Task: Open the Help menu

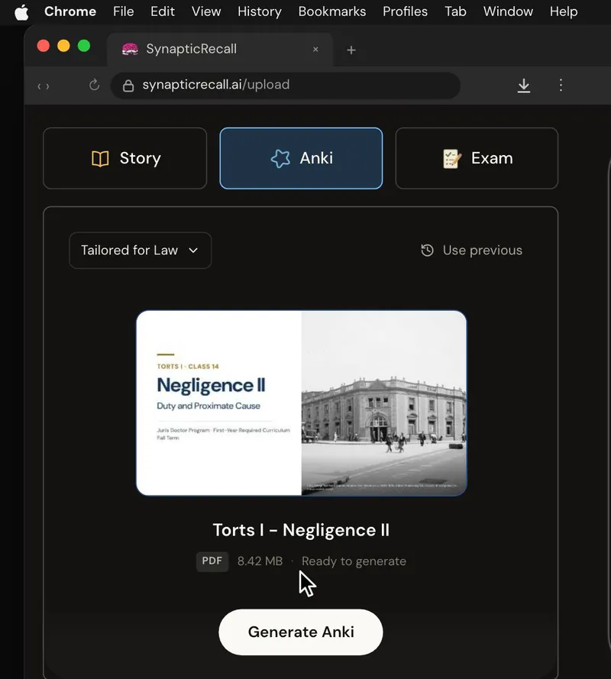Action: click(564, 11)
